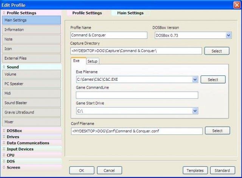Open the Gravis UltraSound settings
The width and height of the screenshot is (242, 178).
pos(31,112)
